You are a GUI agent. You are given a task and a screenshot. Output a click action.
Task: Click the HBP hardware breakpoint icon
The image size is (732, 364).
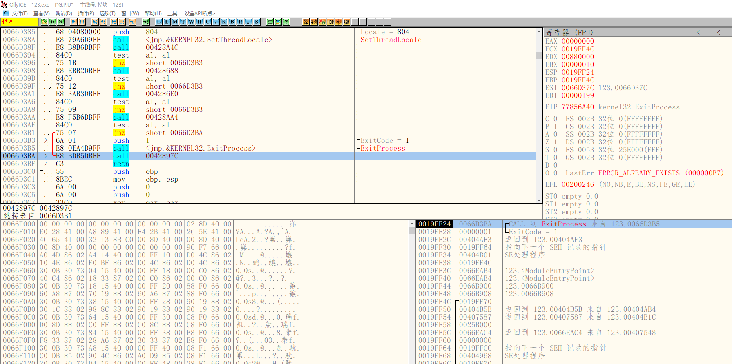pyautogui.click(x=330, y=22)
